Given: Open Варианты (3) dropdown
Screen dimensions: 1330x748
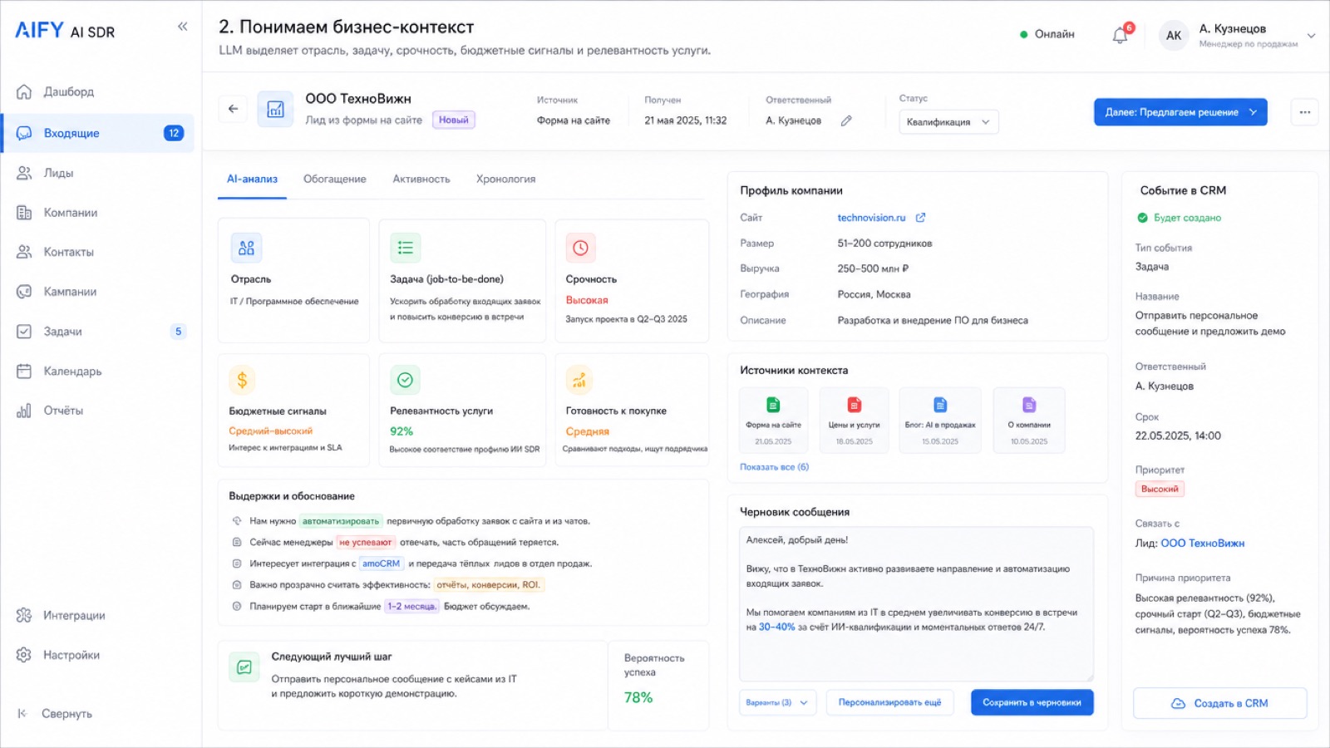Looking at the screenshot, I should pyautogui.click(x=777, y=702).
